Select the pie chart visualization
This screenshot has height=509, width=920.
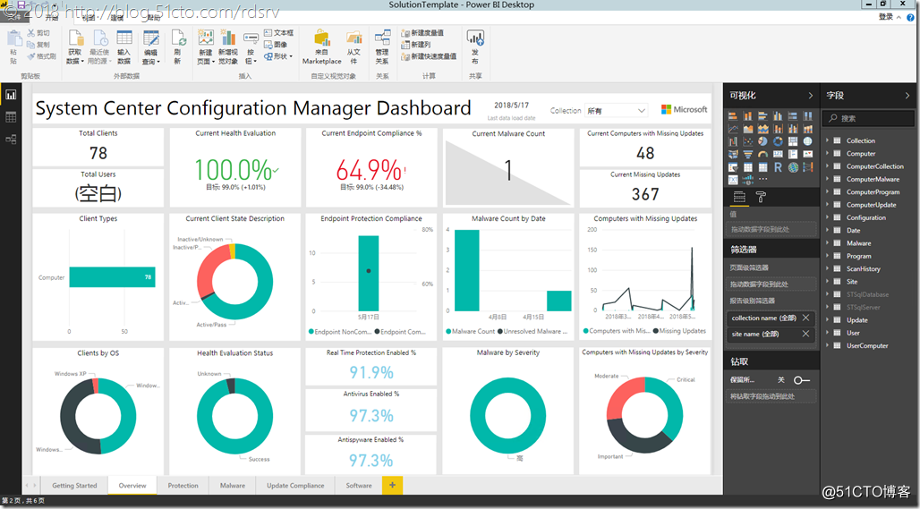[x=762, y=141]
